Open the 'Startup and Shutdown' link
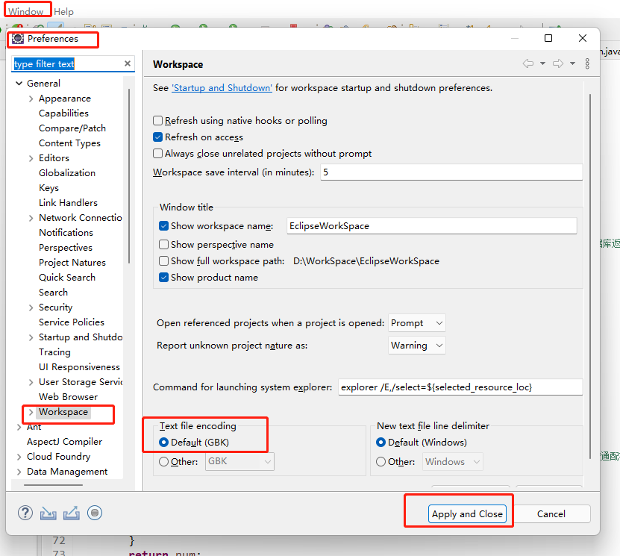The height and width of the screenshot is (556, 620). click(x=222, y=88)
